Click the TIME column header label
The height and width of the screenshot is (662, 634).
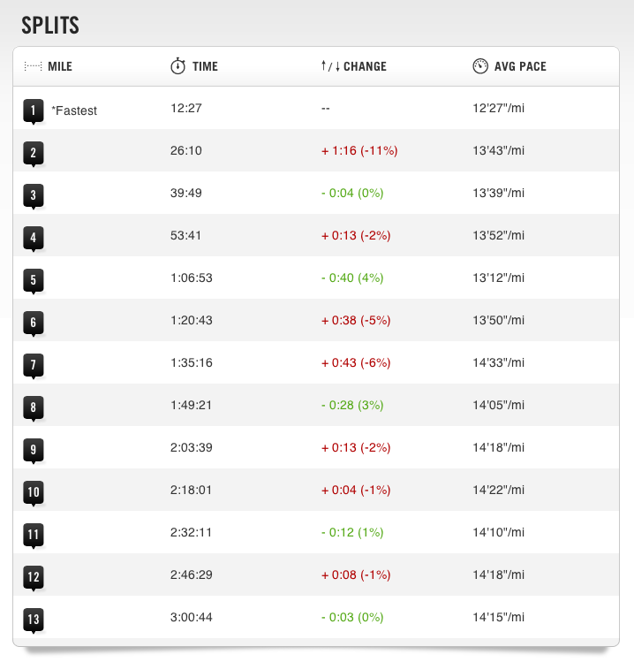click(x=205, y=66)
